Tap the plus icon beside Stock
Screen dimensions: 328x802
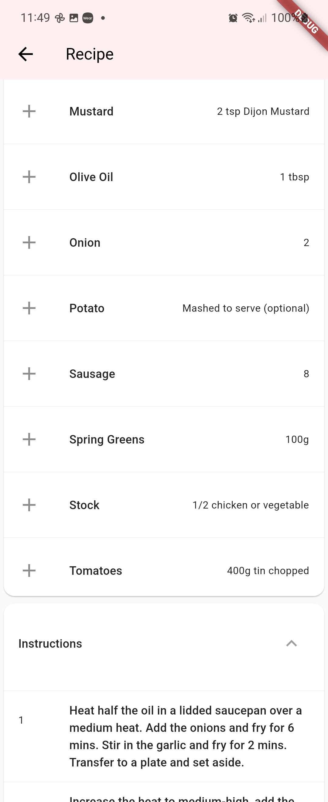point(29,505)
